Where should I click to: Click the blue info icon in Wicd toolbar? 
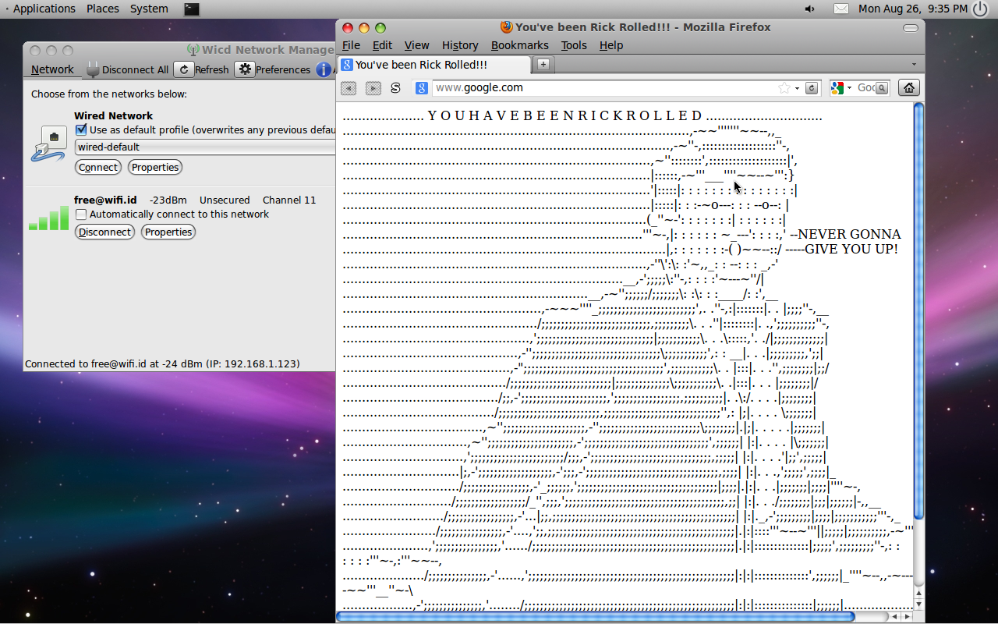pyautogui.click(x=324, y=69)
